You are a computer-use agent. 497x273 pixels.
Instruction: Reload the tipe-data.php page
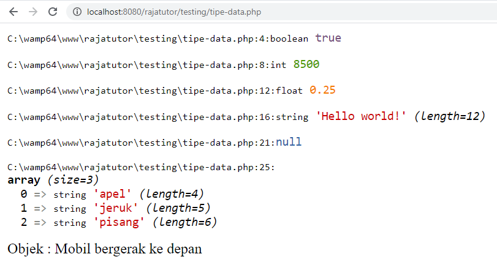click(53, 12)
